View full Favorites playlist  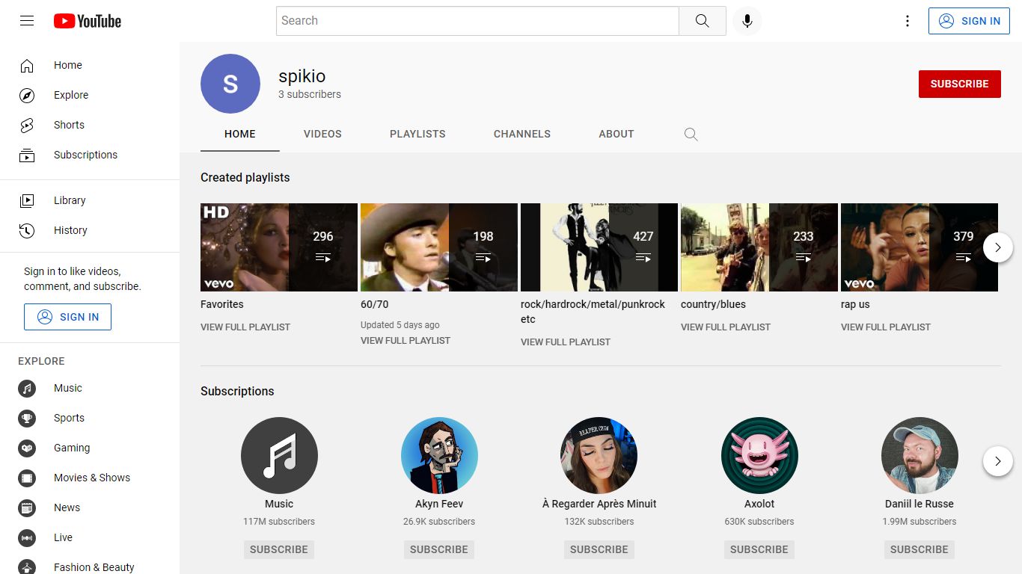245,327
